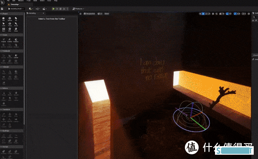Collapse the Shapes section
The width and height of the screenshot is (258, 159).
coord(1,14)
